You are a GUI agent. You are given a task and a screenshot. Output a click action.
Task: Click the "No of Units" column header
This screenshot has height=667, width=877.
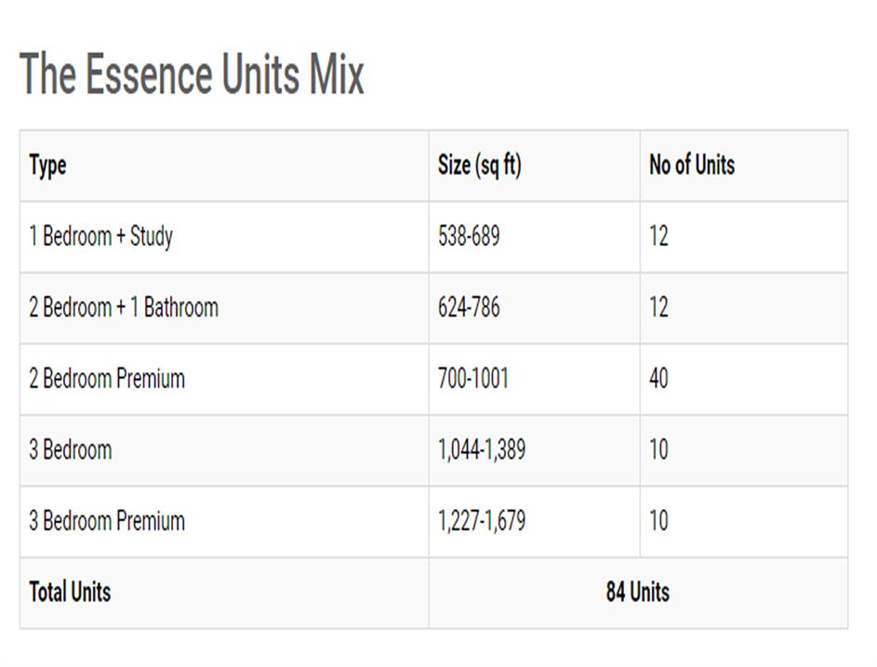[x=691, y=166]
